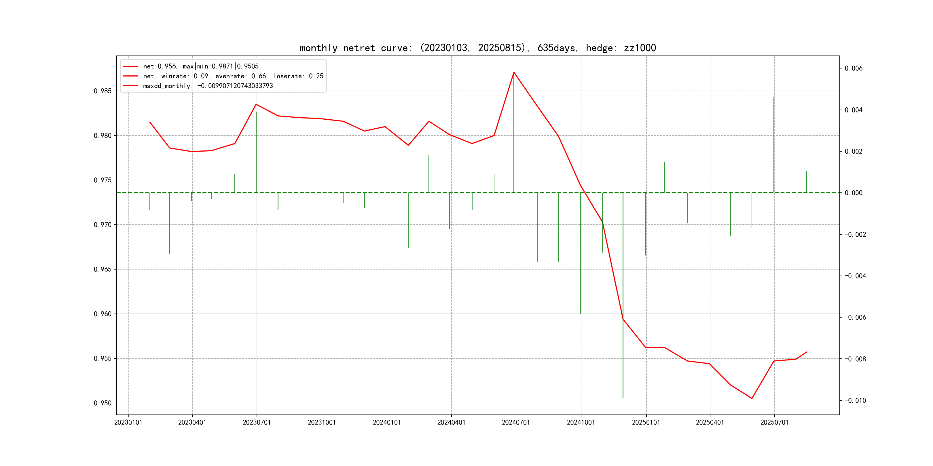
Task: Click the red line sample beside maxdd_monthly
Action: coord(130,86)
